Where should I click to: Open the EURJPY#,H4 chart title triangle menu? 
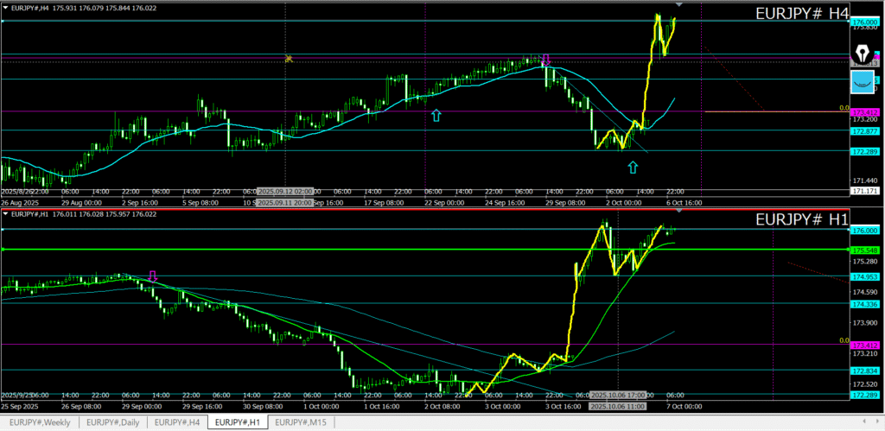5,8
